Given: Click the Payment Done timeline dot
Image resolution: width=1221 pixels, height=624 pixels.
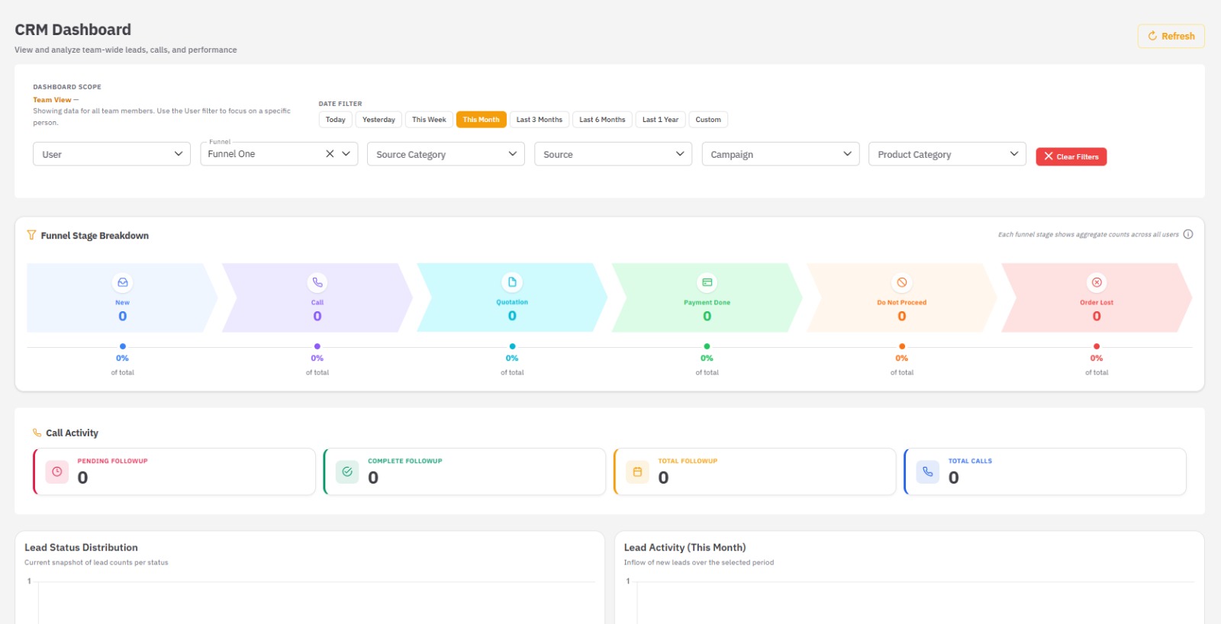Looking at the screenshot, I should 707,346.
